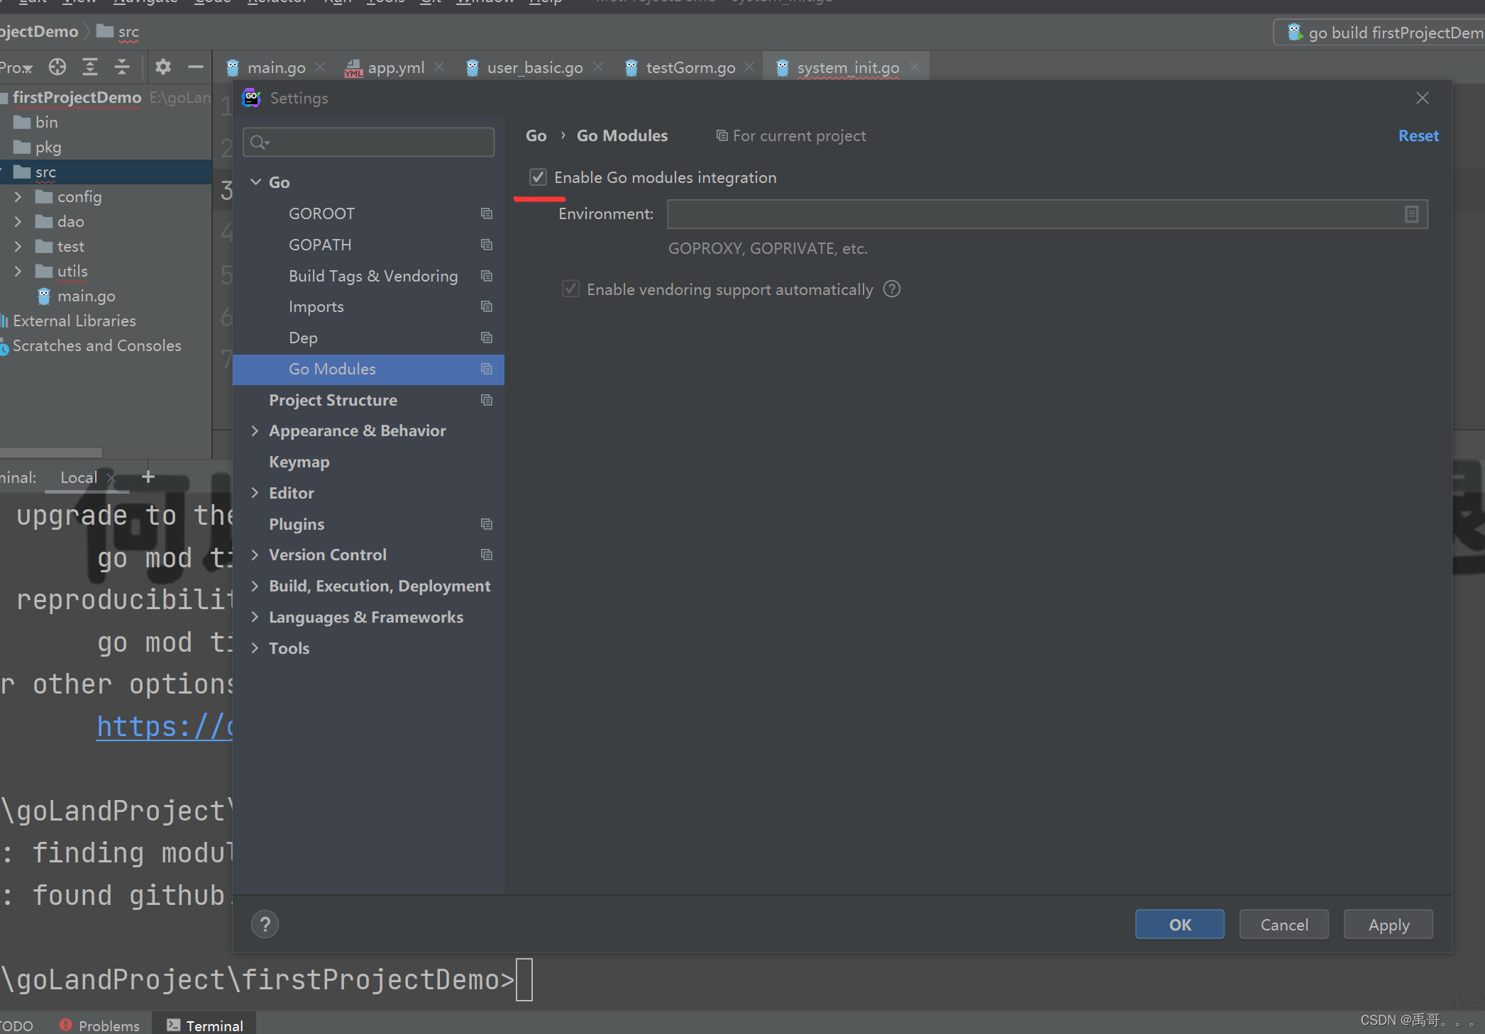Click the project-level icon beside Imports

[x=487, y=306]
